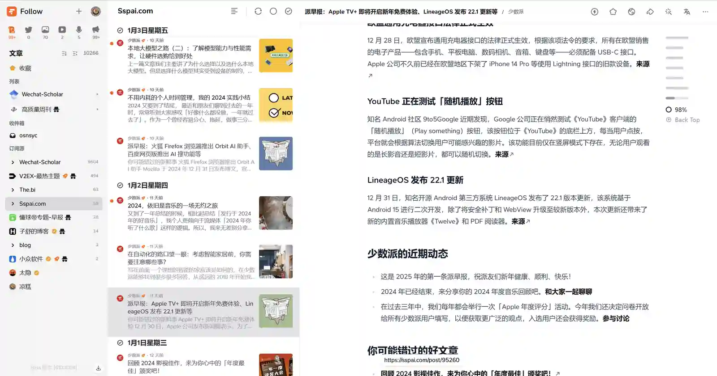Viewport: 717px width, 376px height.
Task: Select the 凉糕 feed
Action: [x=54, y=287]
